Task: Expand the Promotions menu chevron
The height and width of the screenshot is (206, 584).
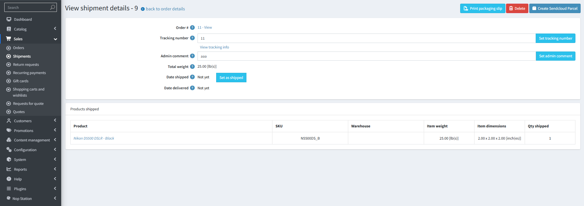Action: tap(55, 130)
